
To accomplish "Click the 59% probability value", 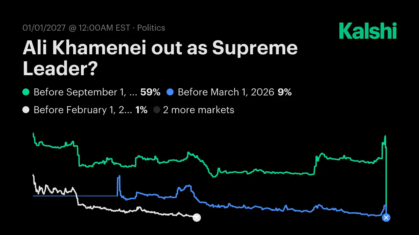I will tap(150, 92).
